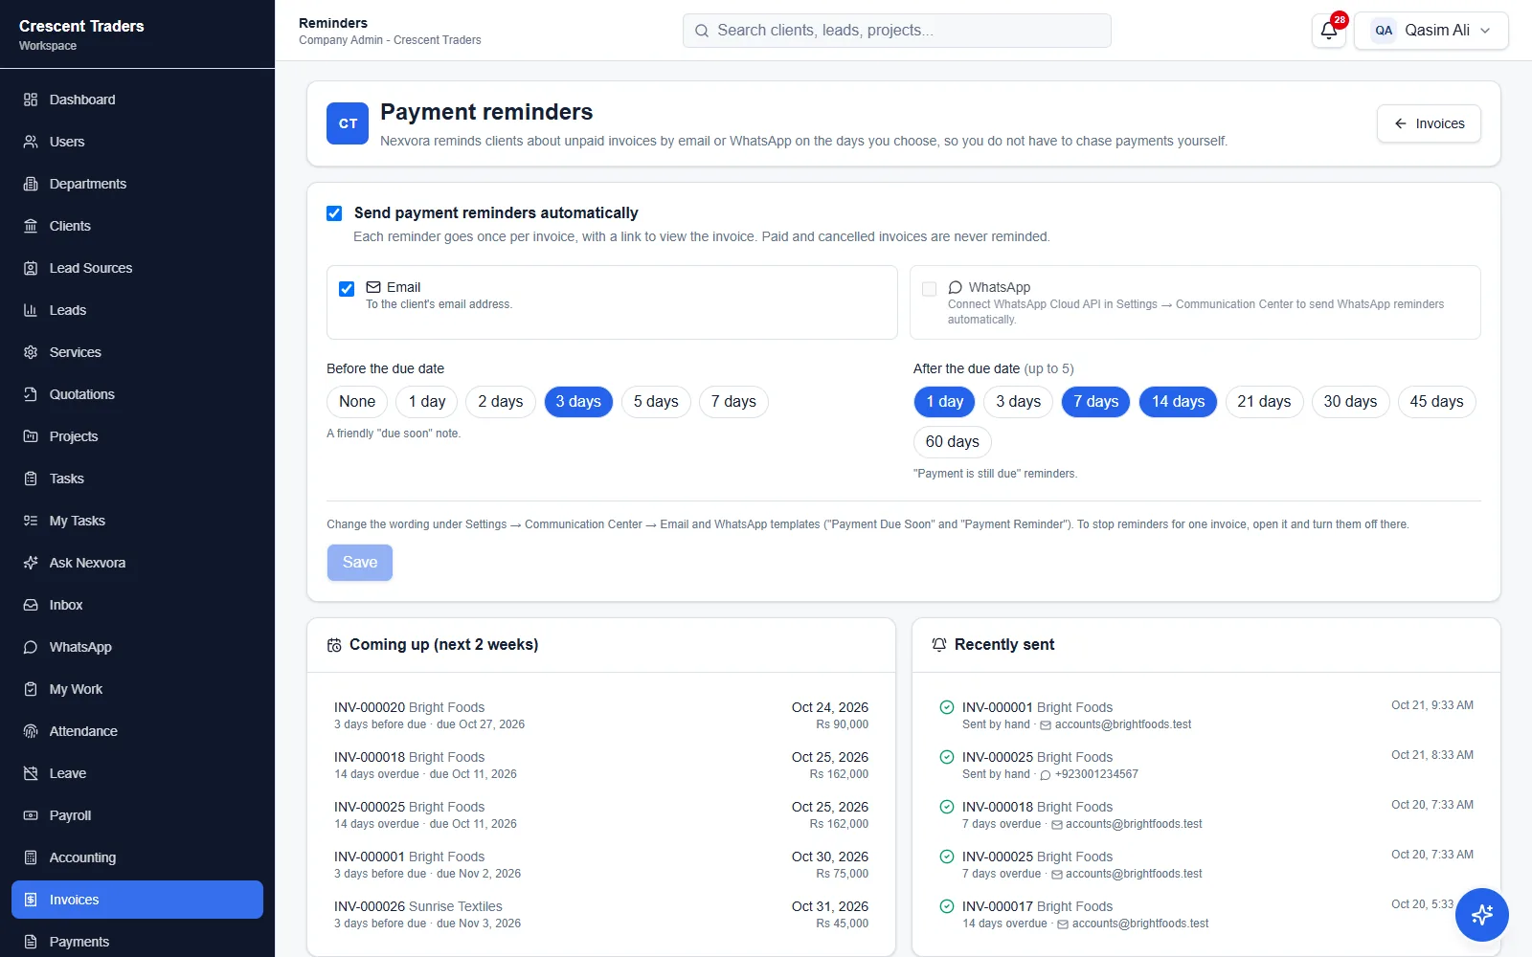Click the Accounting calculator icon in sidebar

click(x=31, y=857)
